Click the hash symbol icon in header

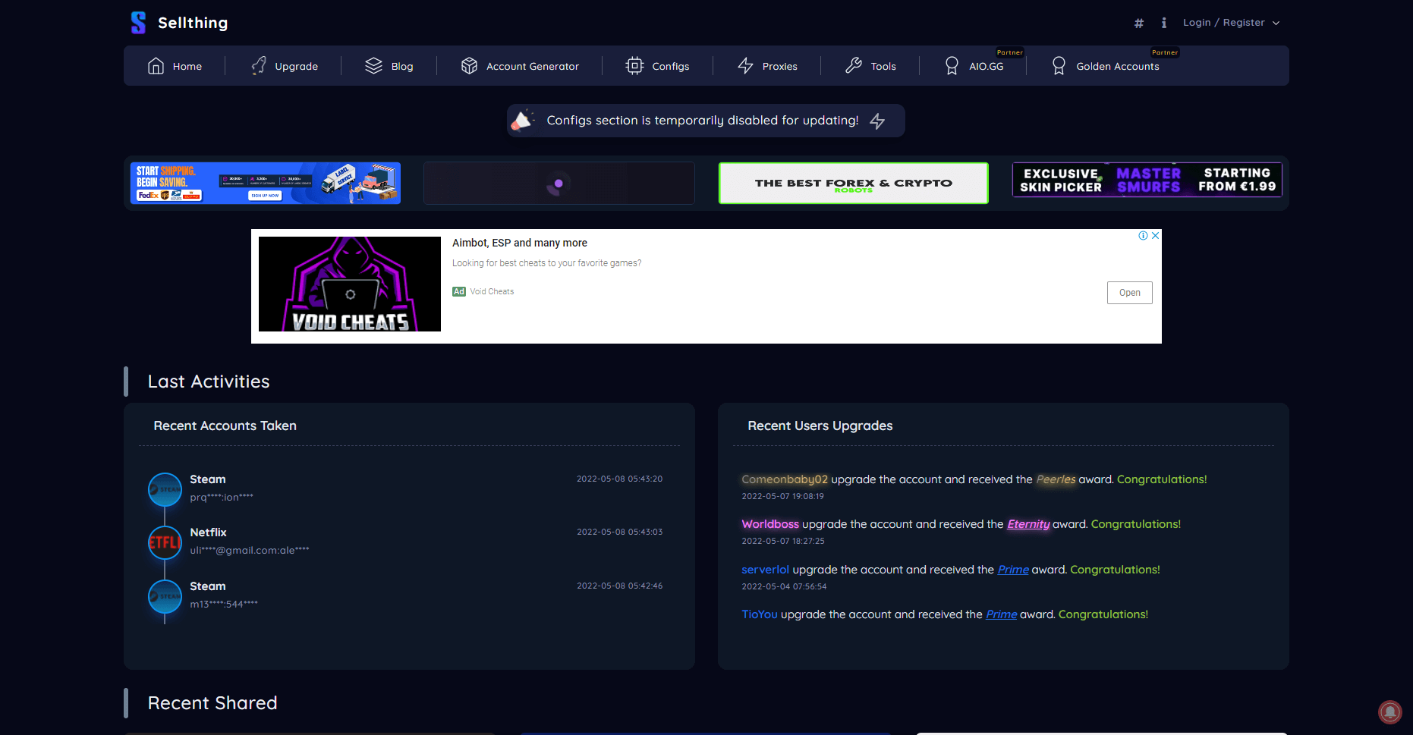[x=1139, y=24]
